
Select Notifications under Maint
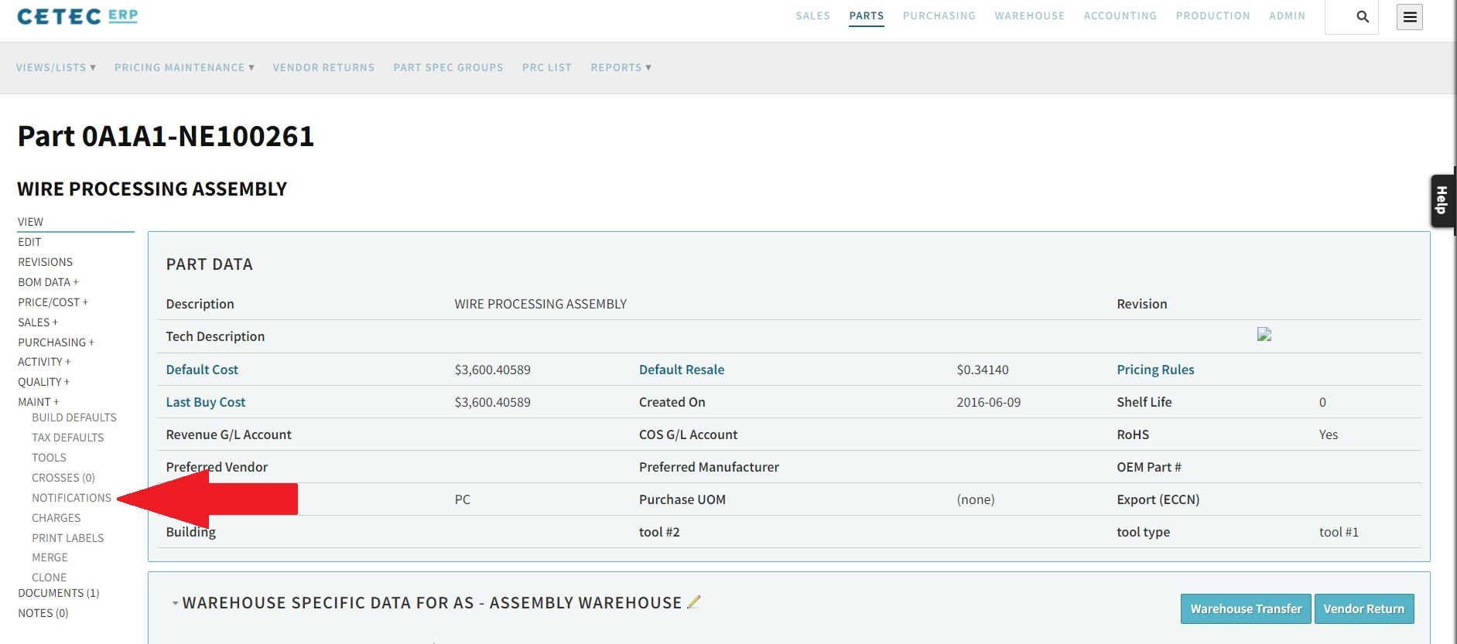point(71,498)
